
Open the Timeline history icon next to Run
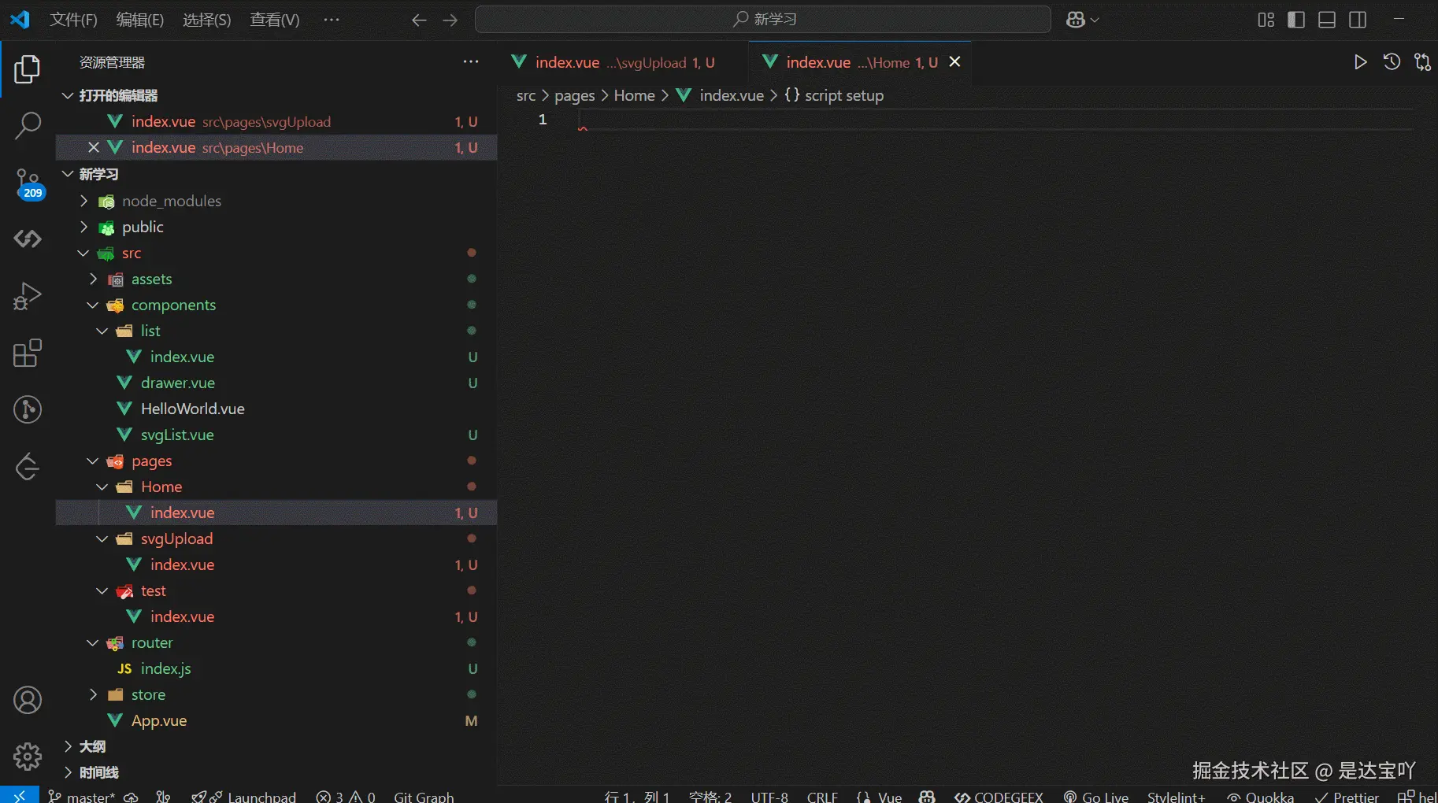[x=1392, y=61]
